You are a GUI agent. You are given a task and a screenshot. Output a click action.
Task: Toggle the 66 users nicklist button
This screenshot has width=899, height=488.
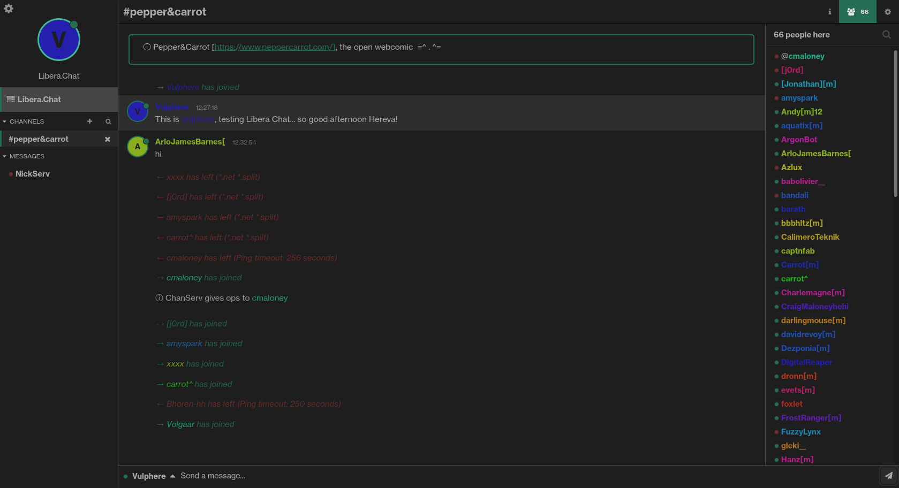[857, 12]
